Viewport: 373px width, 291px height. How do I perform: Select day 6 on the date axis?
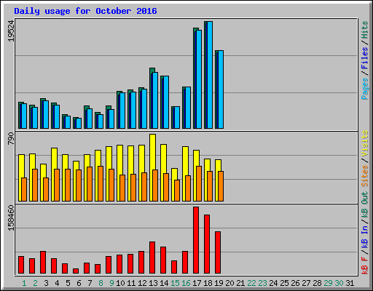coord(79,283)
